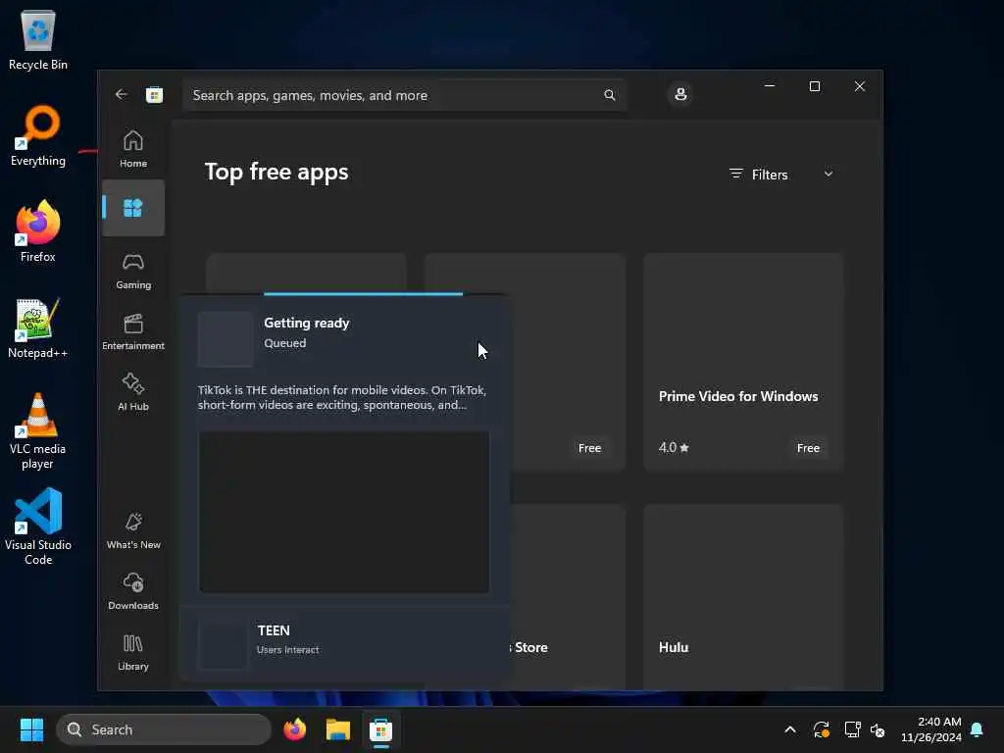Click the Microsoft Store logo icon

(154, 95)
